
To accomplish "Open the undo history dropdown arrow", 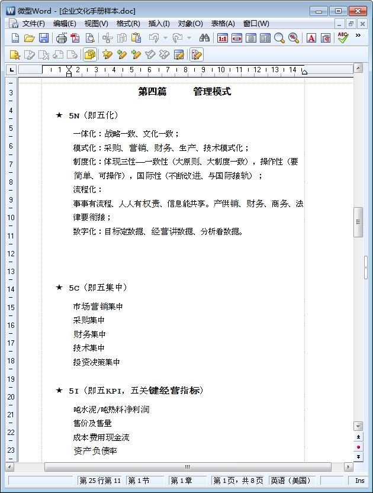I will pos(165,38).
